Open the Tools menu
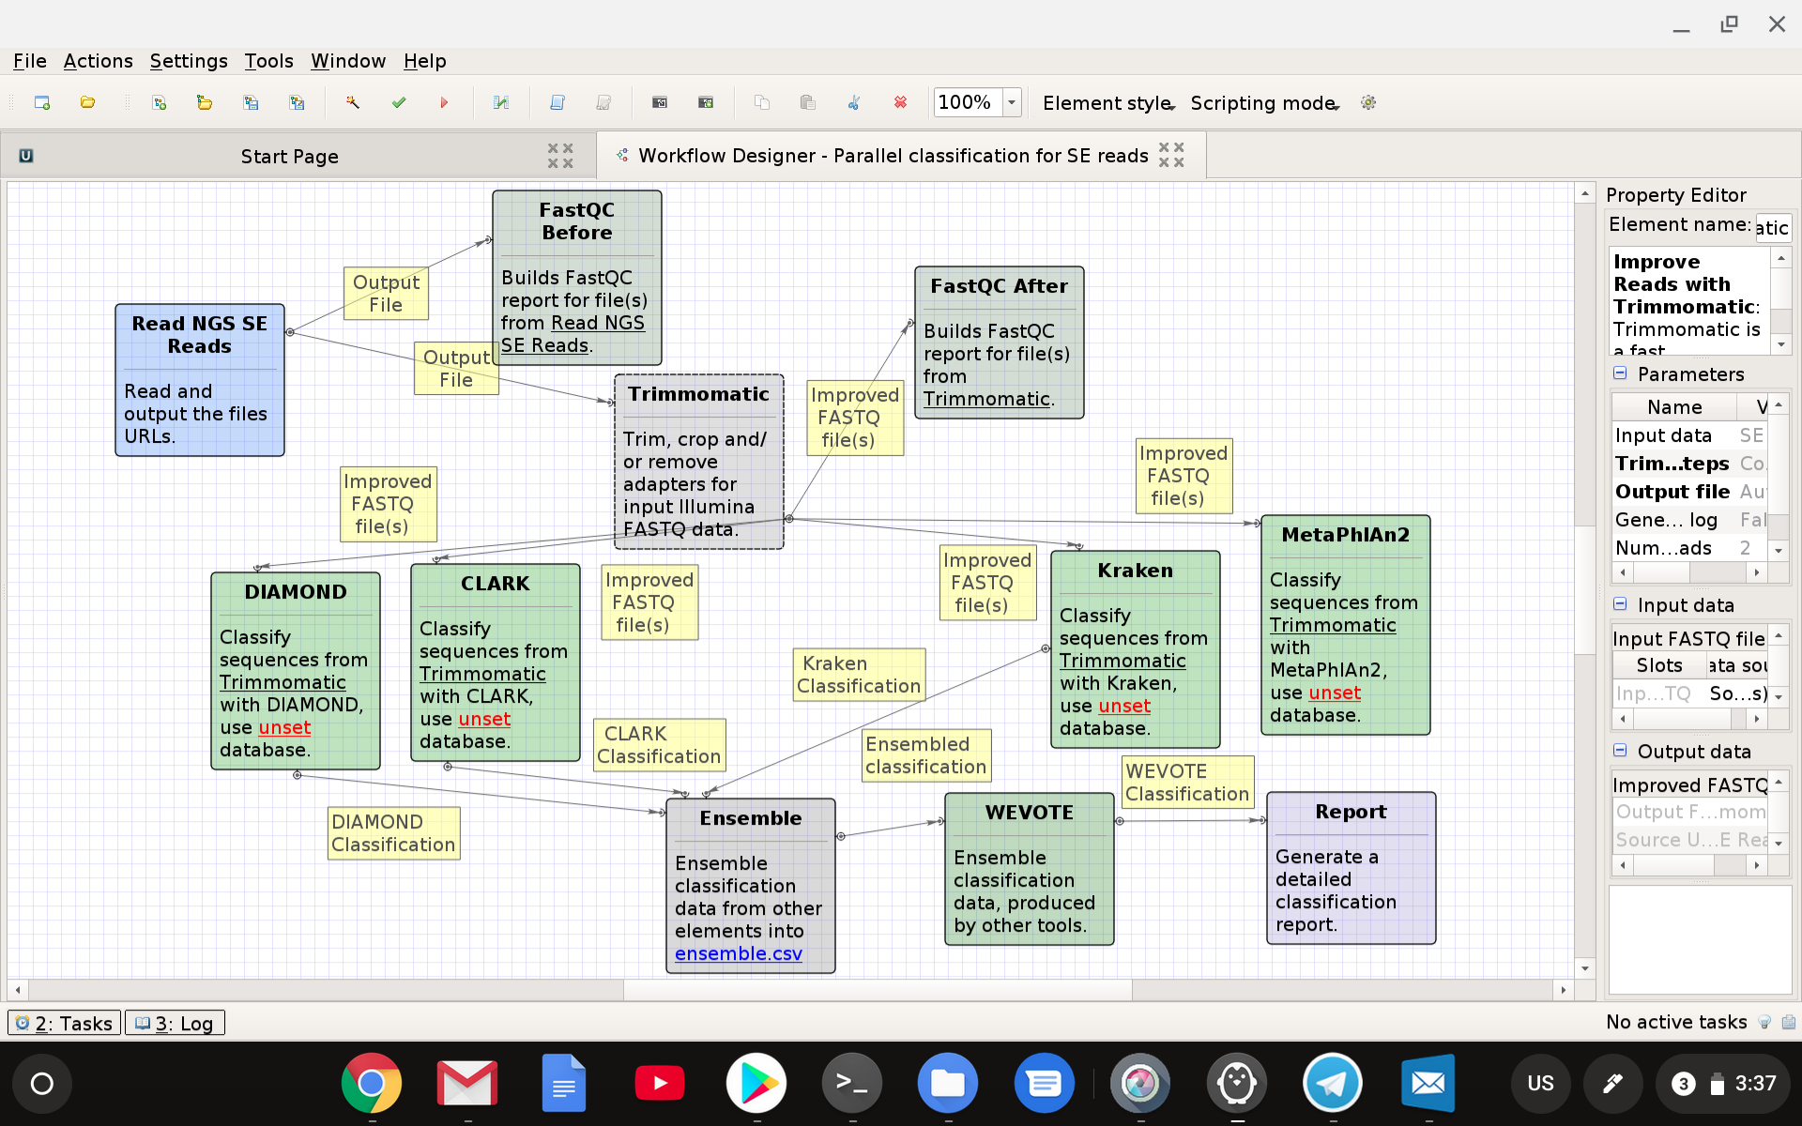Image resolution: width=1802 pixels, height=1126 pixels. pos(268,61)
